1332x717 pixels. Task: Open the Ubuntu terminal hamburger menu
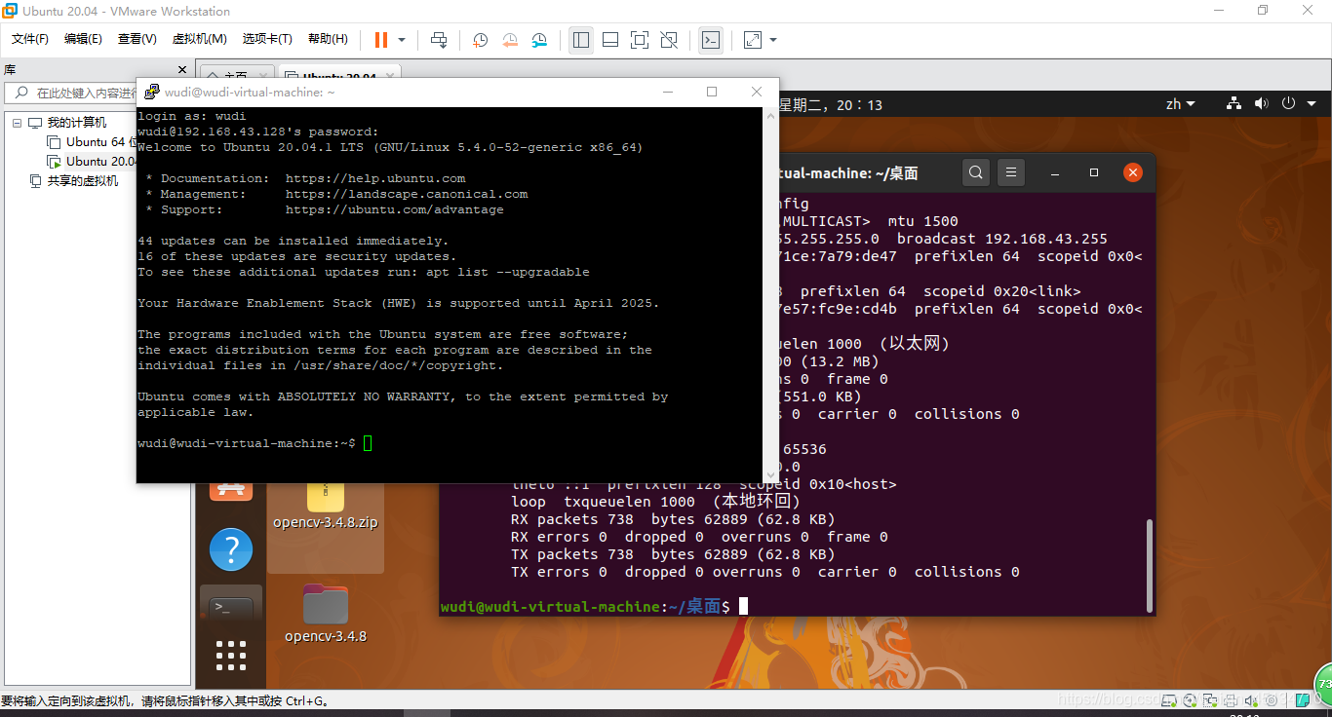pos(1011,172)
